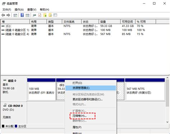
Task: Click the disk pane vertical scrollbar thumb
Action: click(x=167, y=93)
